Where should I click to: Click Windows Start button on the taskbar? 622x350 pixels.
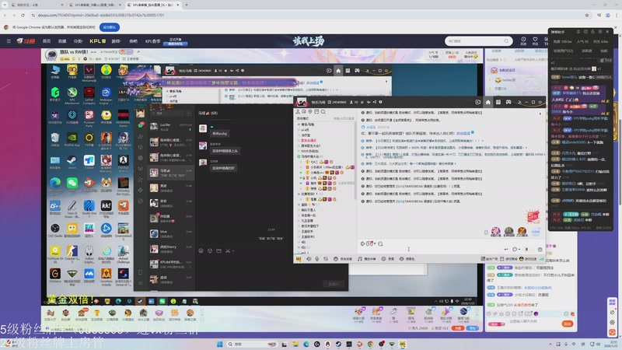pyautogui.click(x=219, y=344)
